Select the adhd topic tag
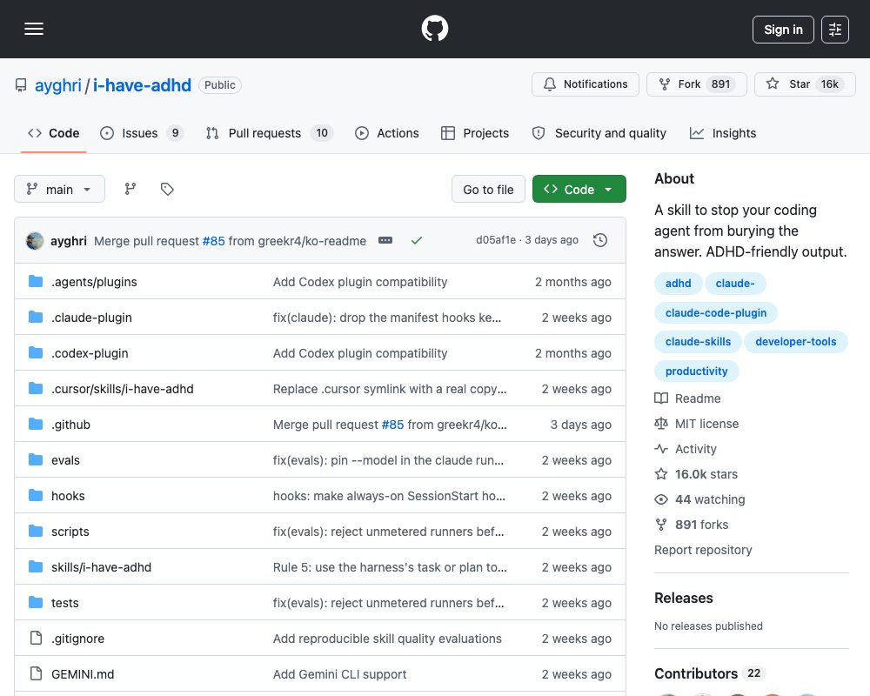 pos(678,283)
